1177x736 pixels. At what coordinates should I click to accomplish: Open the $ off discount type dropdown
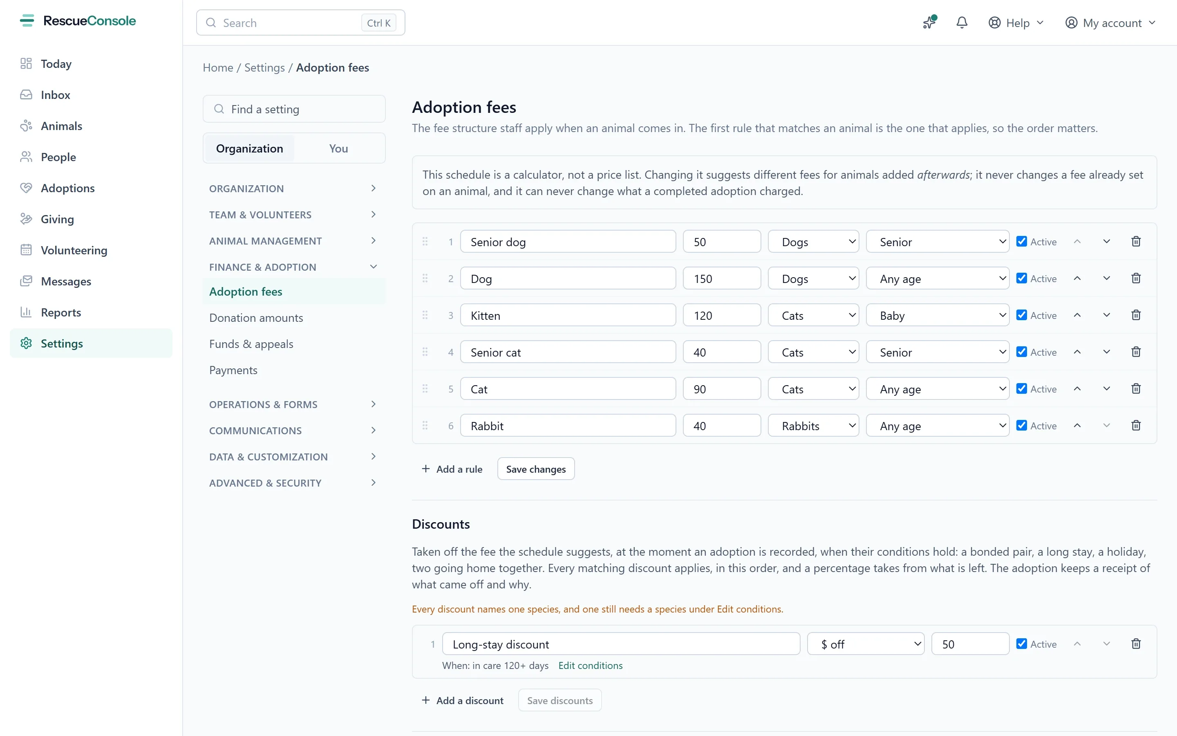point(866,644)
